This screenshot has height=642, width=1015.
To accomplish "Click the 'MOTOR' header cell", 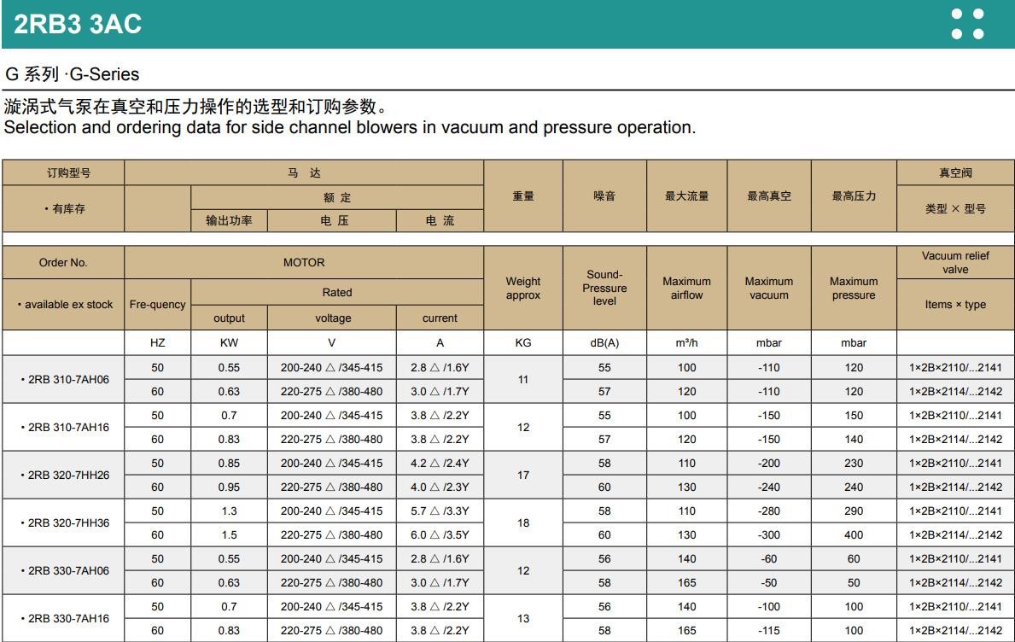I will (304, 263).
